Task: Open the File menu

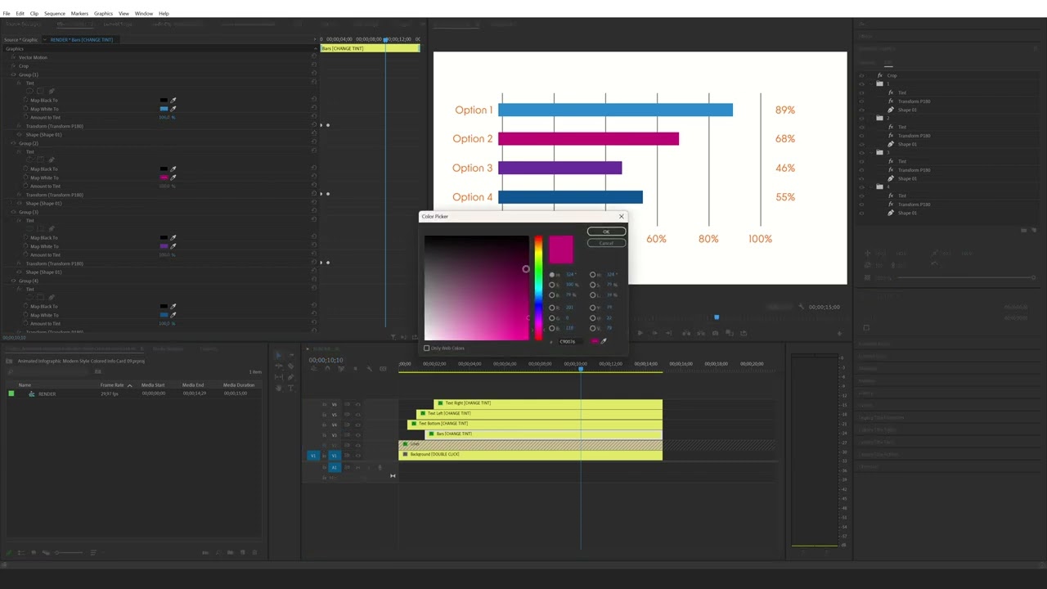Action: [x=7, y=13]
